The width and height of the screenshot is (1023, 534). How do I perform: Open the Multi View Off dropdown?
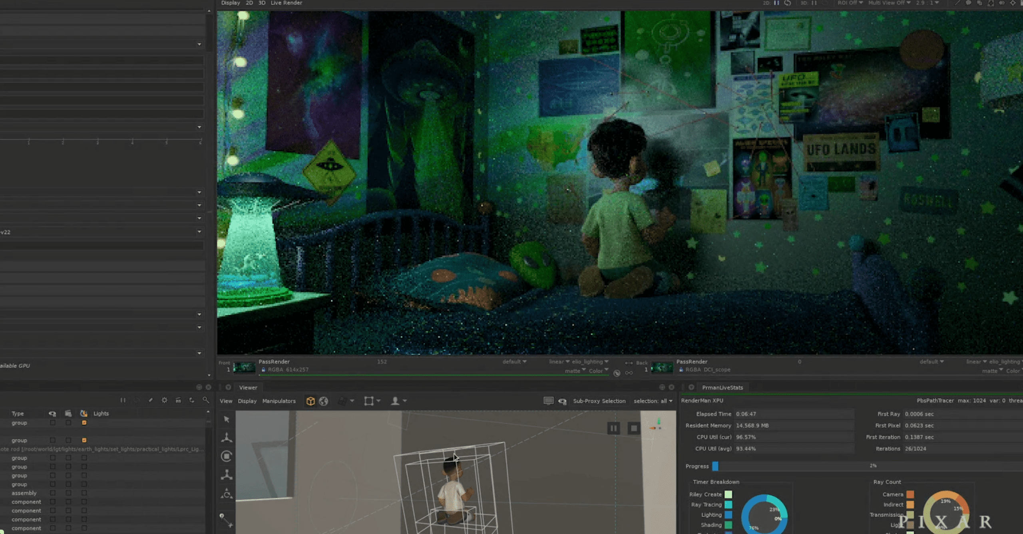(888, 3)
